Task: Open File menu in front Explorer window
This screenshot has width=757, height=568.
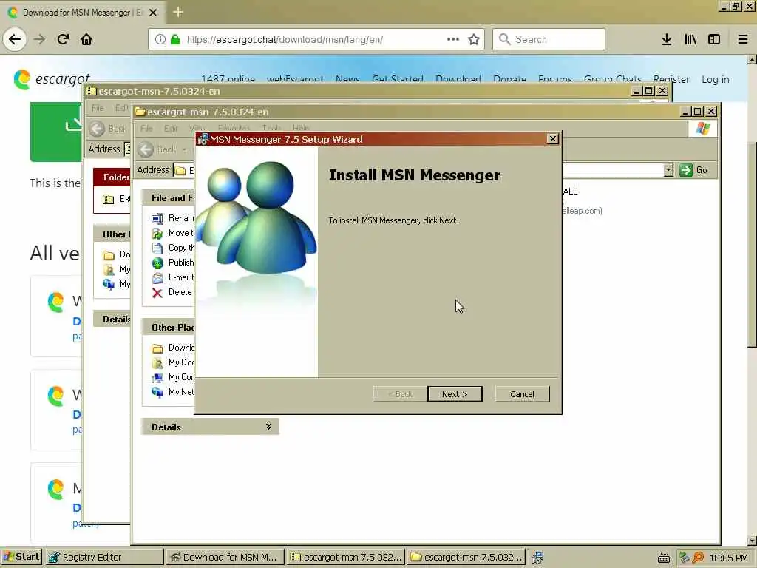Action: point(146,129)
